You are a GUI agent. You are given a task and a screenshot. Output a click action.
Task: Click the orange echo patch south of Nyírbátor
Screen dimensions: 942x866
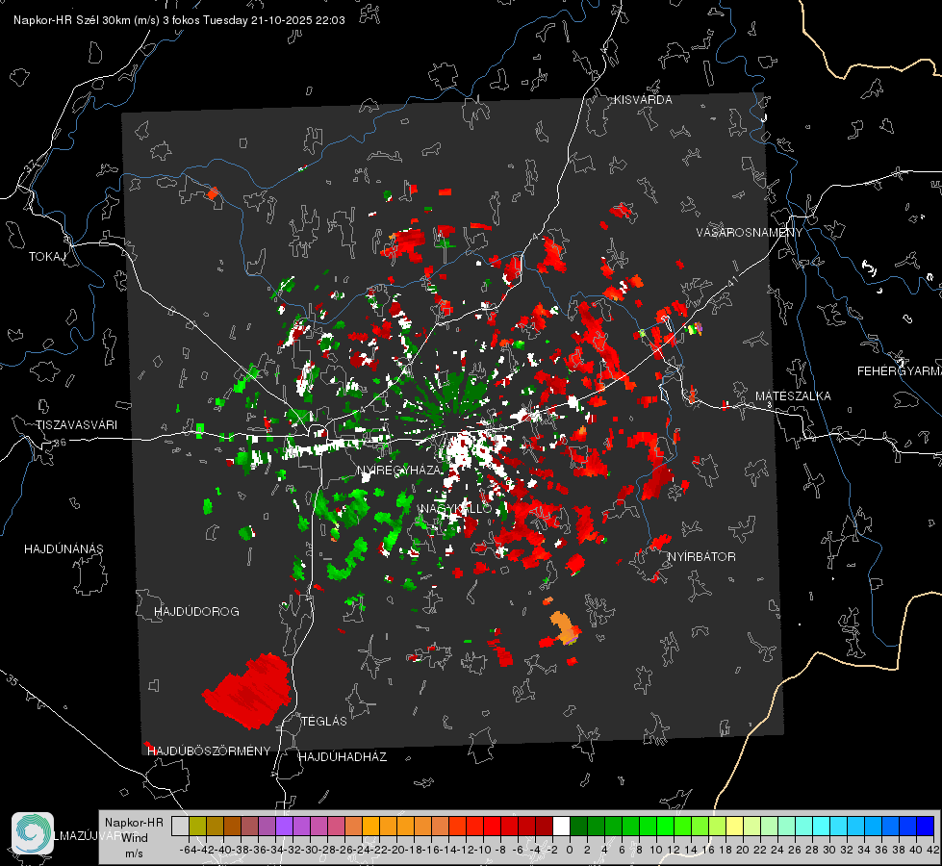[x=565, y=626]
